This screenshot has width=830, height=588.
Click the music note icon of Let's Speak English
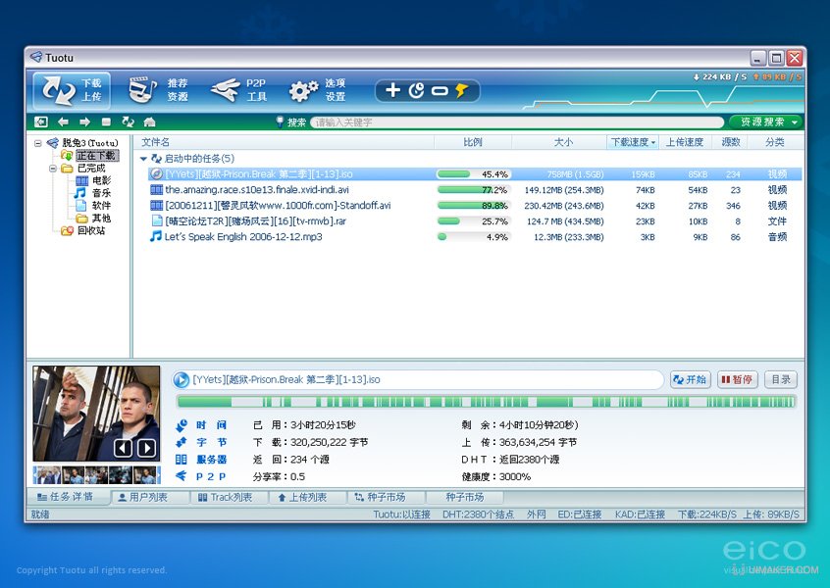[156, 236]
